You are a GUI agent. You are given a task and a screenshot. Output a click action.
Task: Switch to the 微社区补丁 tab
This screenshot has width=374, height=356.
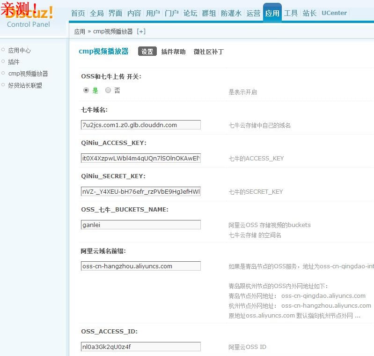(209, 52)
